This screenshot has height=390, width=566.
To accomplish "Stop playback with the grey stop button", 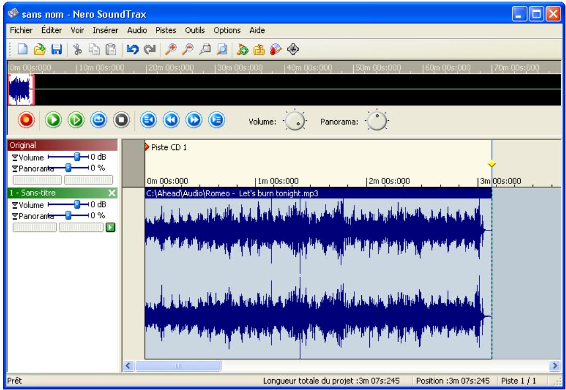I will (122, 120).
